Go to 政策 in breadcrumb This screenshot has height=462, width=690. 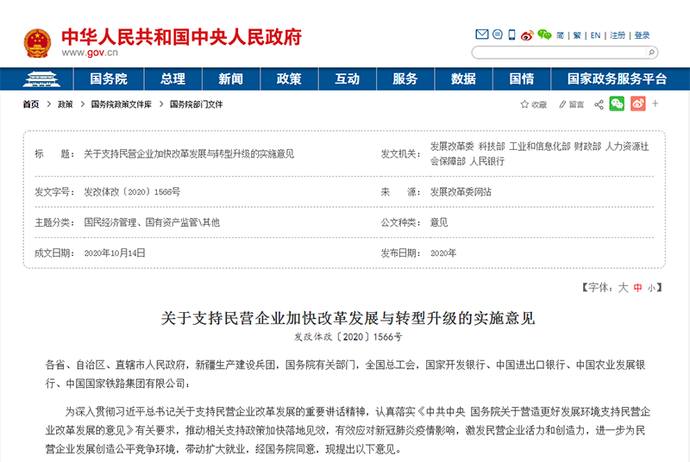point(66,104)
